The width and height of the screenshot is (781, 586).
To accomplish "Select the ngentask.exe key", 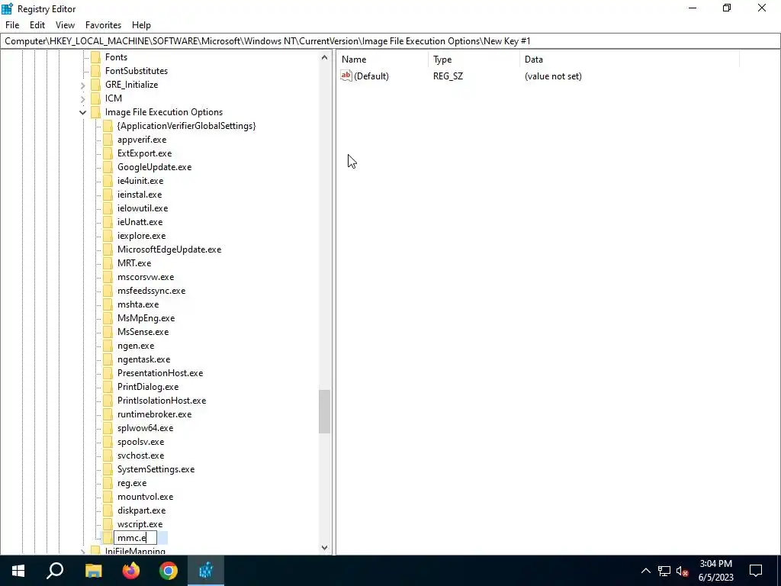I will pos(143,359).
